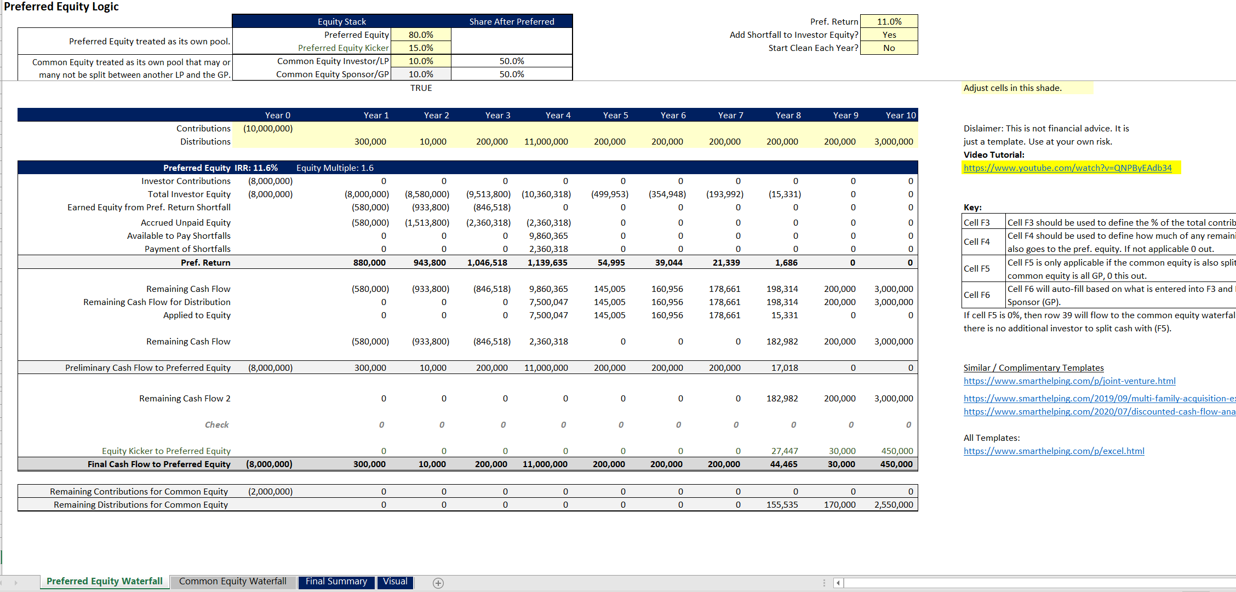Click the tab bar resize handle dots
Viewport: 1236px width, 592px height.
pyautogui.click(x=824, y=583)
